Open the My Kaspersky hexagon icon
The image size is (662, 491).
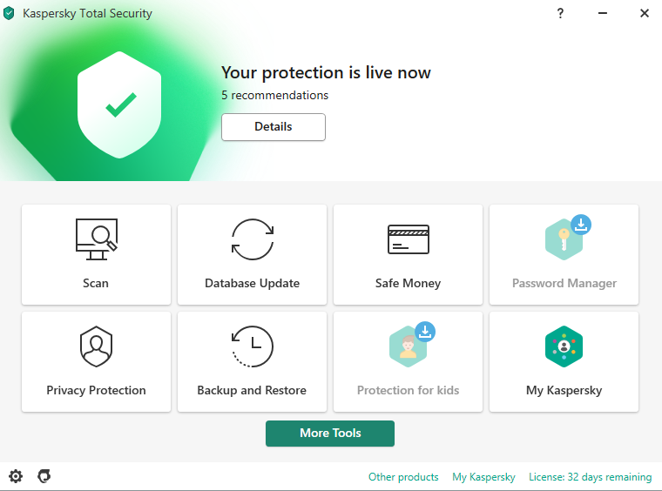[564, 346]
